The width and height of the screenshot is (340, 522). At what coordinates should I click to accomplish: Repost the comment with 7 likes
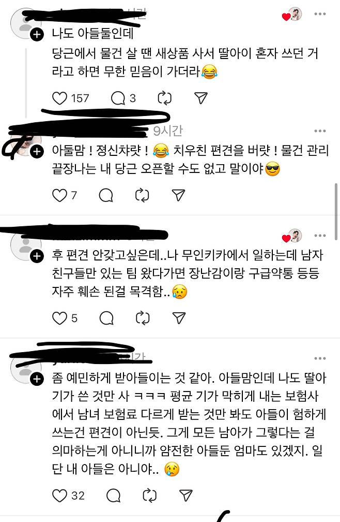(x=142, y=195)
